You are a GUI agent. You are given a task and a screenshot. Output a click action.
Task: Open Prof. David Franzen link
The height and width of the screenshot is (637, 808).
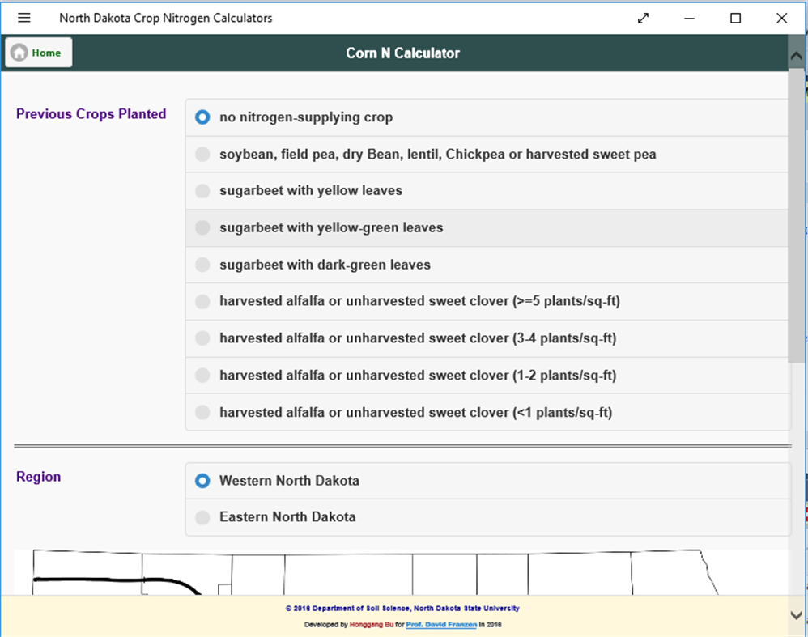440,625
